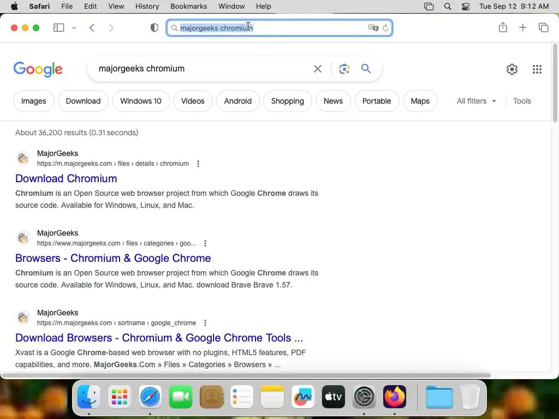559x419 pixels.
Task: Filter results by Maps
Action: click(420, 101)
